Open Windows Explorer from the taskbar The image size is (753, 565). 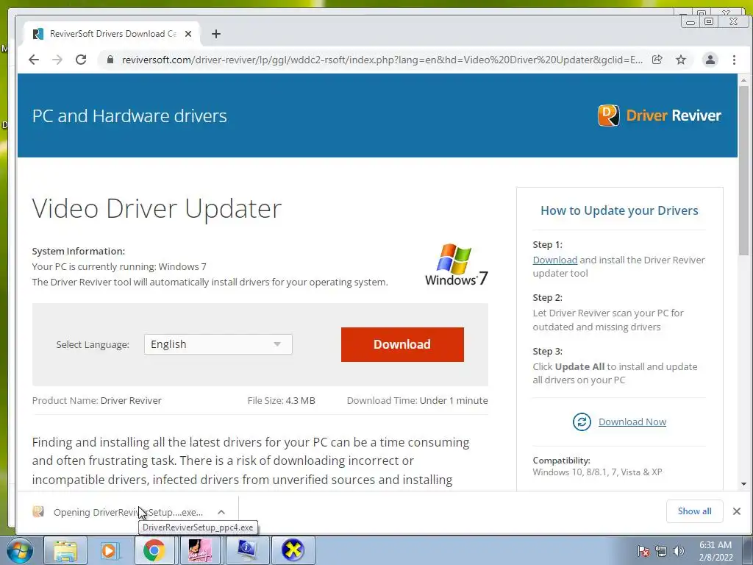(65, 550)
